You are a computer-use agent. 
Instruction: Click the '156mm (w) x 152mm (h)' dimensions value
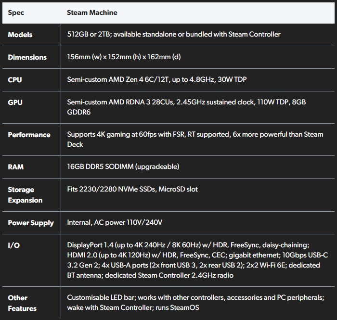pos(124,57)
